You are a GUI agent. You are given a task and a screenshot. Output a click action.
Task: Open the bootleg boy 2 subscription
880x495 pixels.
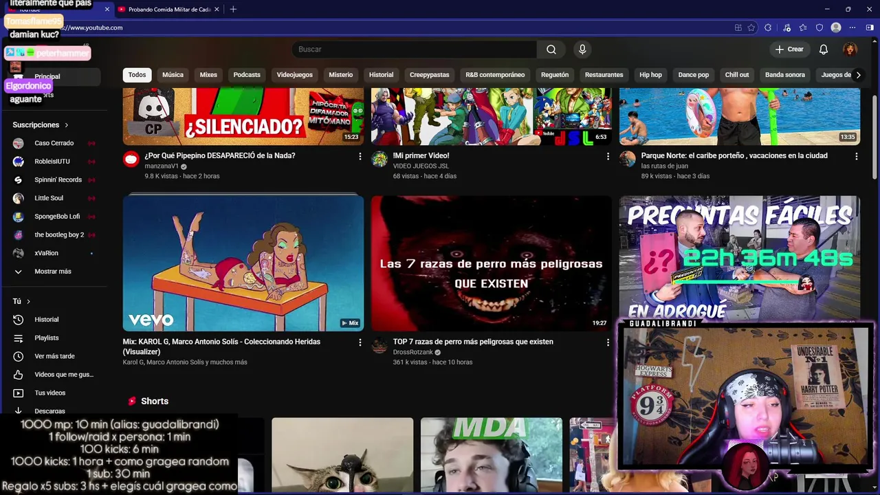point(55,235)
